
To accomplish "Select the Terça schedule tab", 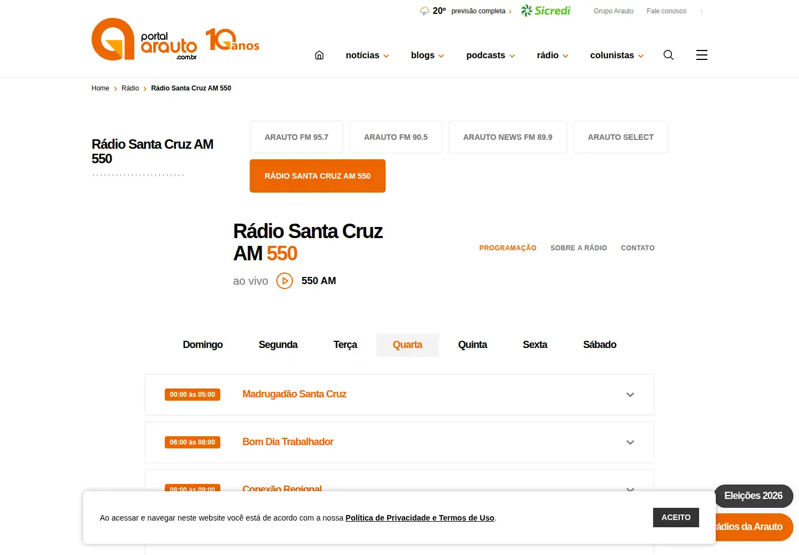I will (345, 345).
